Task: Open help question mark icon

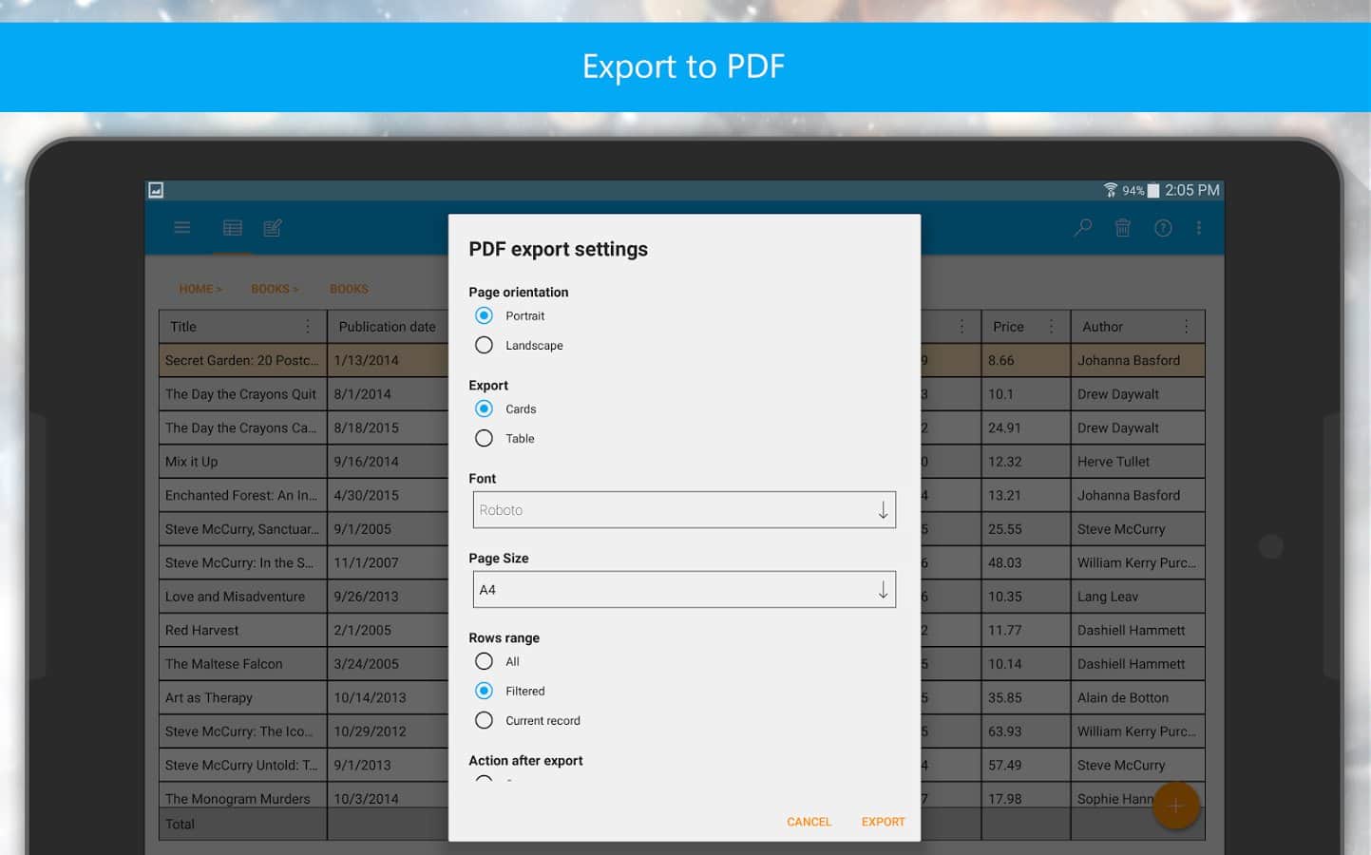Action: [1163, 228]
